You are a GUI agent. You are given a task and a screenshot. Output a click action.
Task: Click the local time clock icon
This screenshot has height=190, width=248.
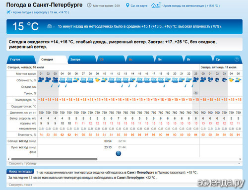[89, 5]
